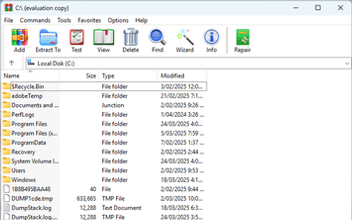Screen dimensions: 352x220
Task: Sort the list by Size column
Action: tap(79, 76)
